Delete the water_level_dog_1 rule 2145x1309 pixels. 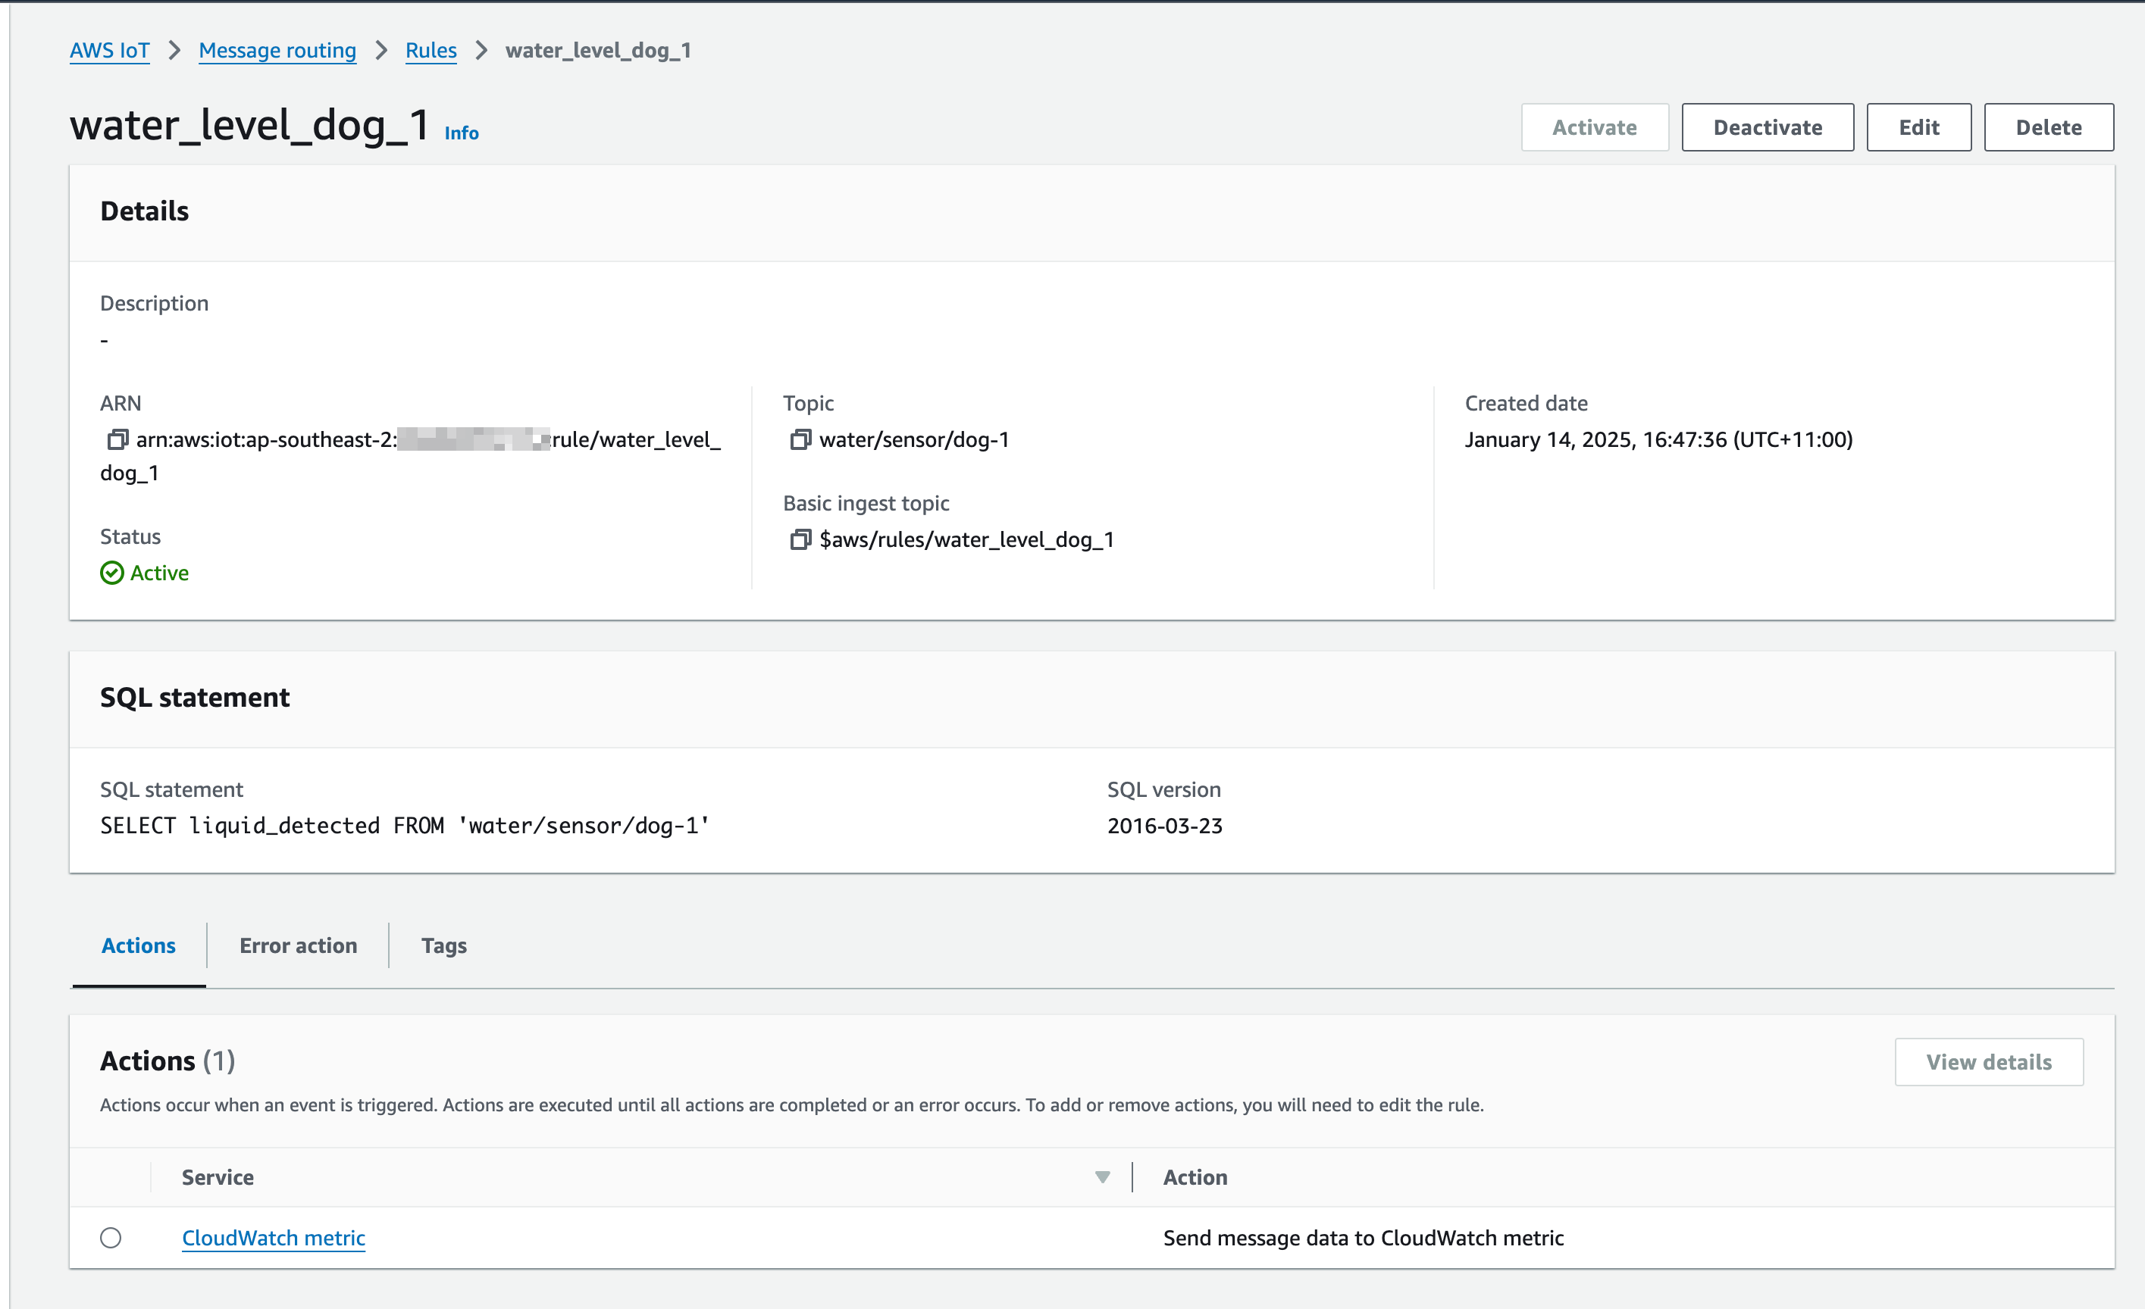tap(2049, 127)
